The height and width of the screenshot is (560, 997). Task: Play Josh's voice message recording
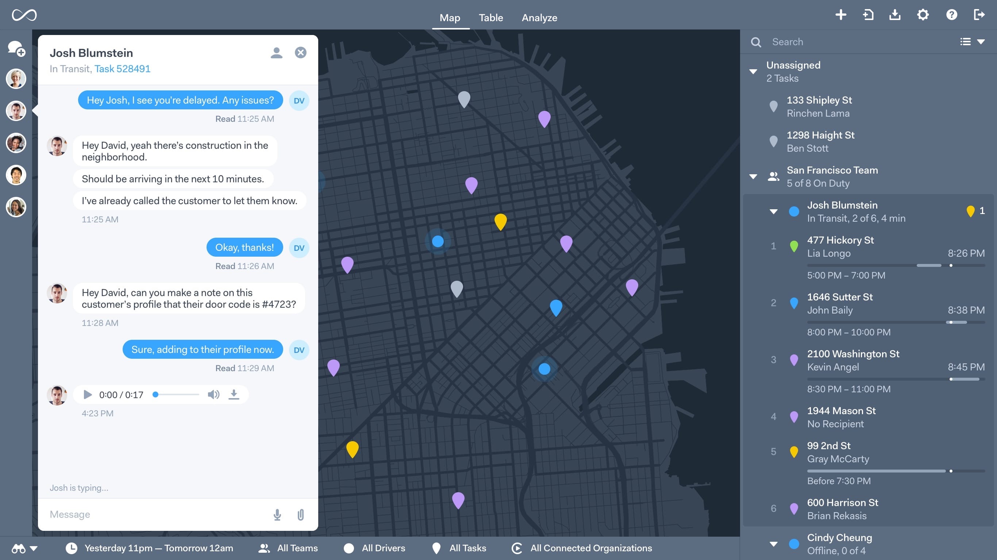(88, 394)
